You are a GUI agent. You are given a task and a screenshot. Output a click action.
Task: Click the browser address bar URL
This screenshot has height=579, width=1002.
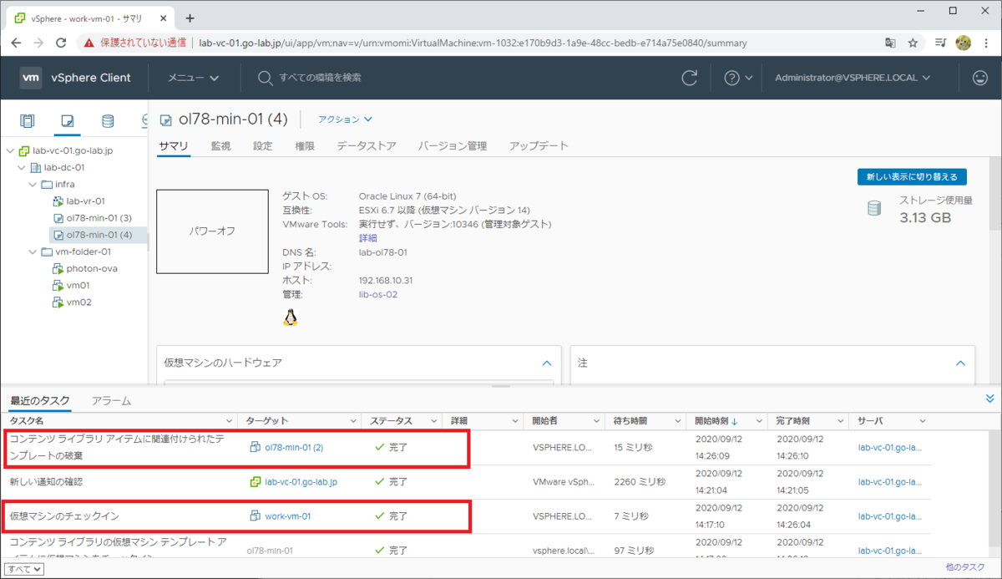473,43
